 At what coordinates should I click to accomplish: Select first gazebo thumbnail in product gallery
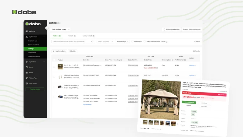pos(145,122)
